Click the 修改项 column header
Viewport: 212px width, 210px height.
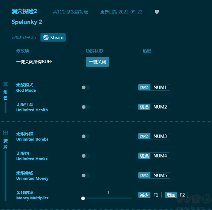click(23, 51)
